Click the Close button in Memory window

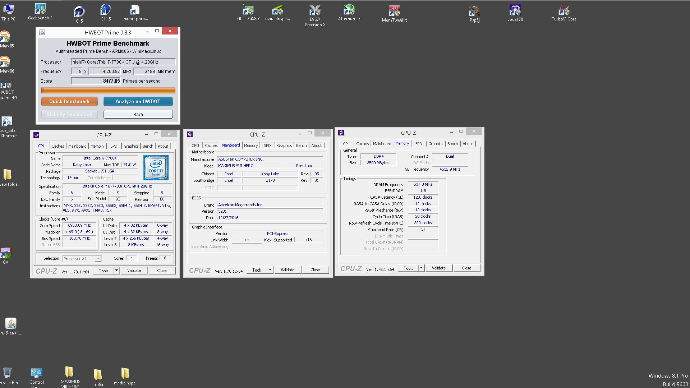[x=466, y=268]
